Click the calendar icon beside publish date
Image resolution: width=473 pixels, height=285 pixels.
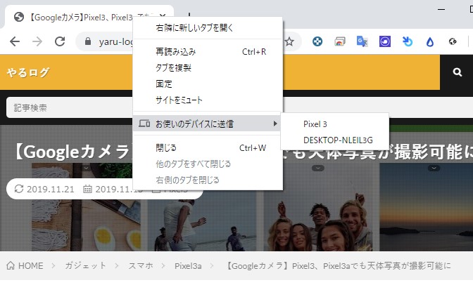[87, 189]
